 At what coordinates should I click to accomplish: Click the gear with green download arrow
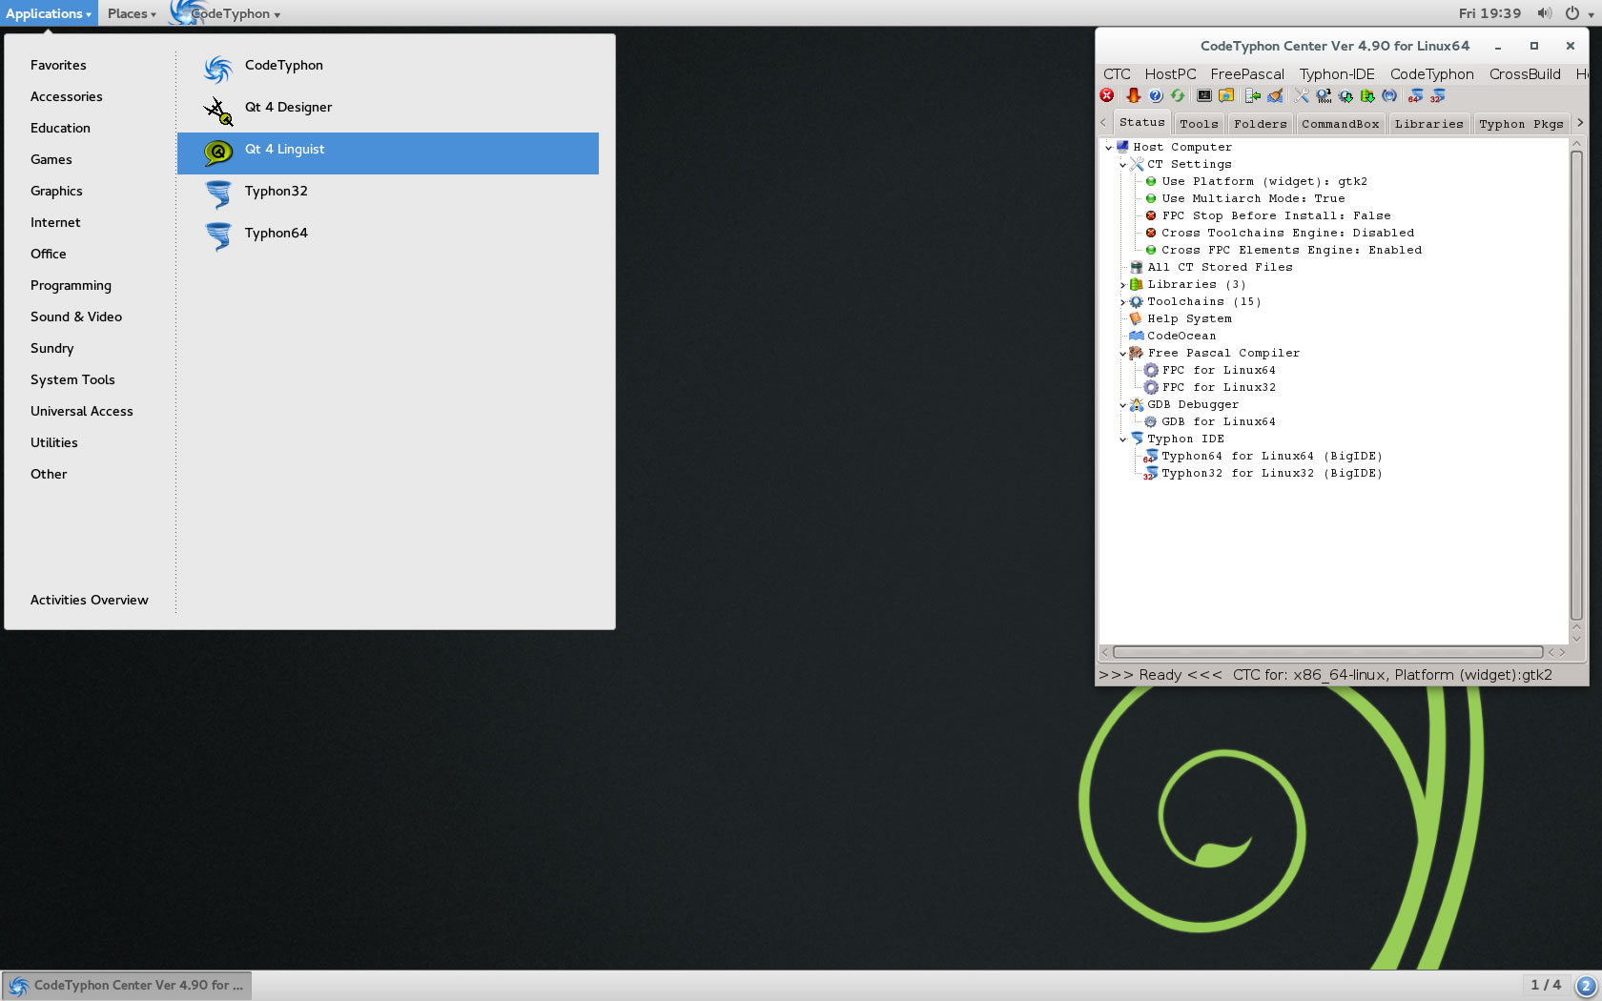point(1345,95)
